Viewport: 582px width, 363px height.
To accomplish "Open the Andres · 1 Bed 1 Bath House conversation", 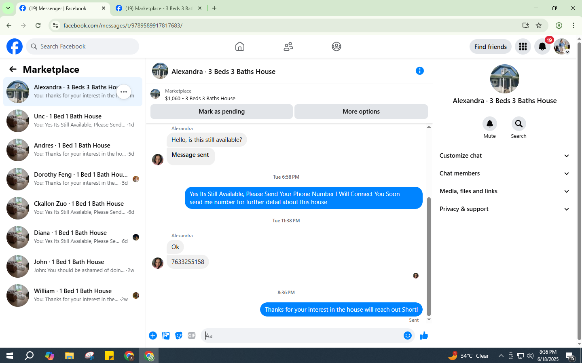I will [73, 150].
